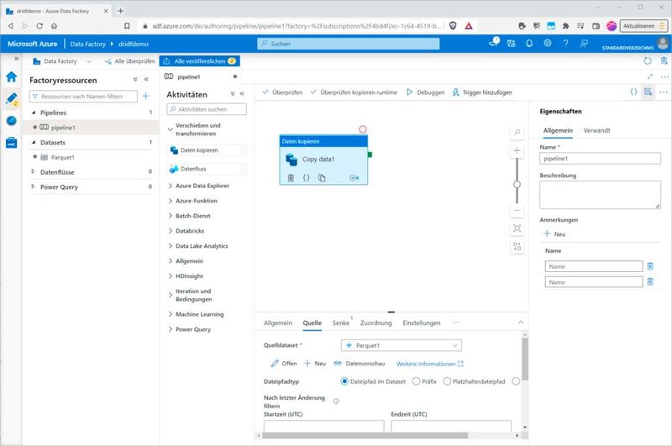Open the feedback icon in Azure header

(x=584, y=44)
